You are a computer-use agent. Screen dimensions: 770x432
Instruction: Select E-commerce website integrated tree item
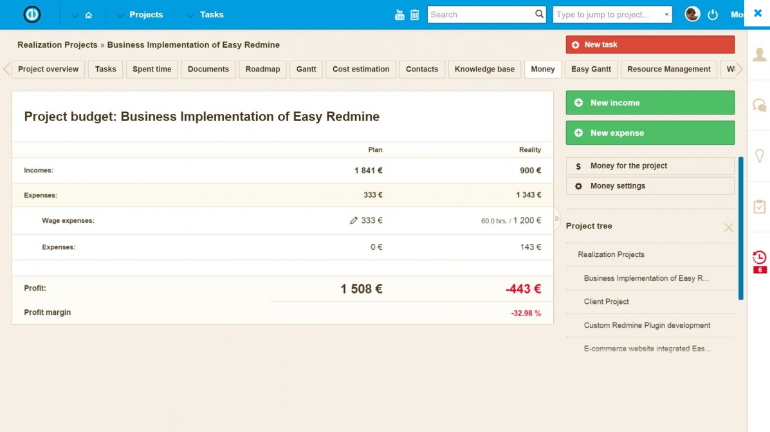coord(647,348)
